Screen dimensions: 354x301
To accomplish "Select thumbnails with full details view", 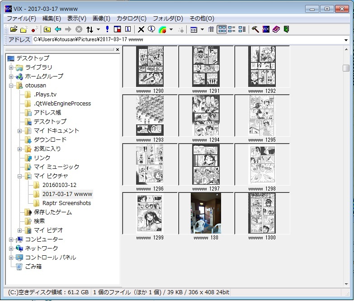I will point(242,29).
